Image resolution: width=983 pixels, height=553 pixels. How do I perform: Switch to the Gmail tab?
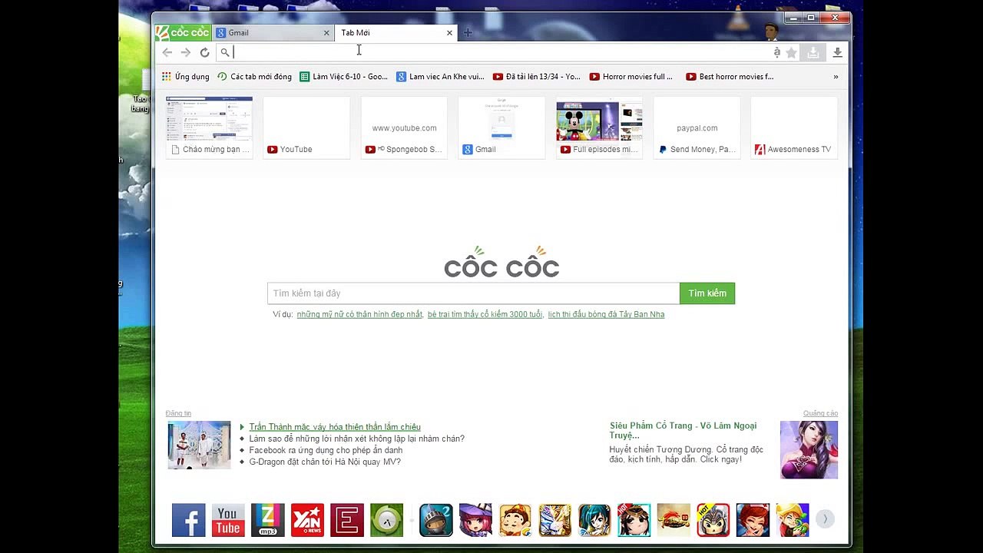click(273, 32)
